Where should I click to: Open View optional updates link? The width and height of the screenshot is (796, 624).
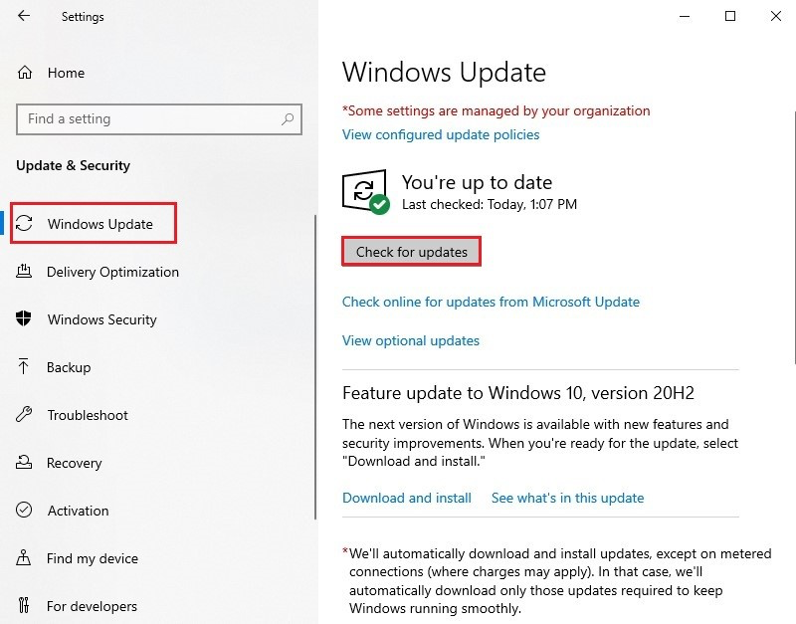click(x=411, y=340)
